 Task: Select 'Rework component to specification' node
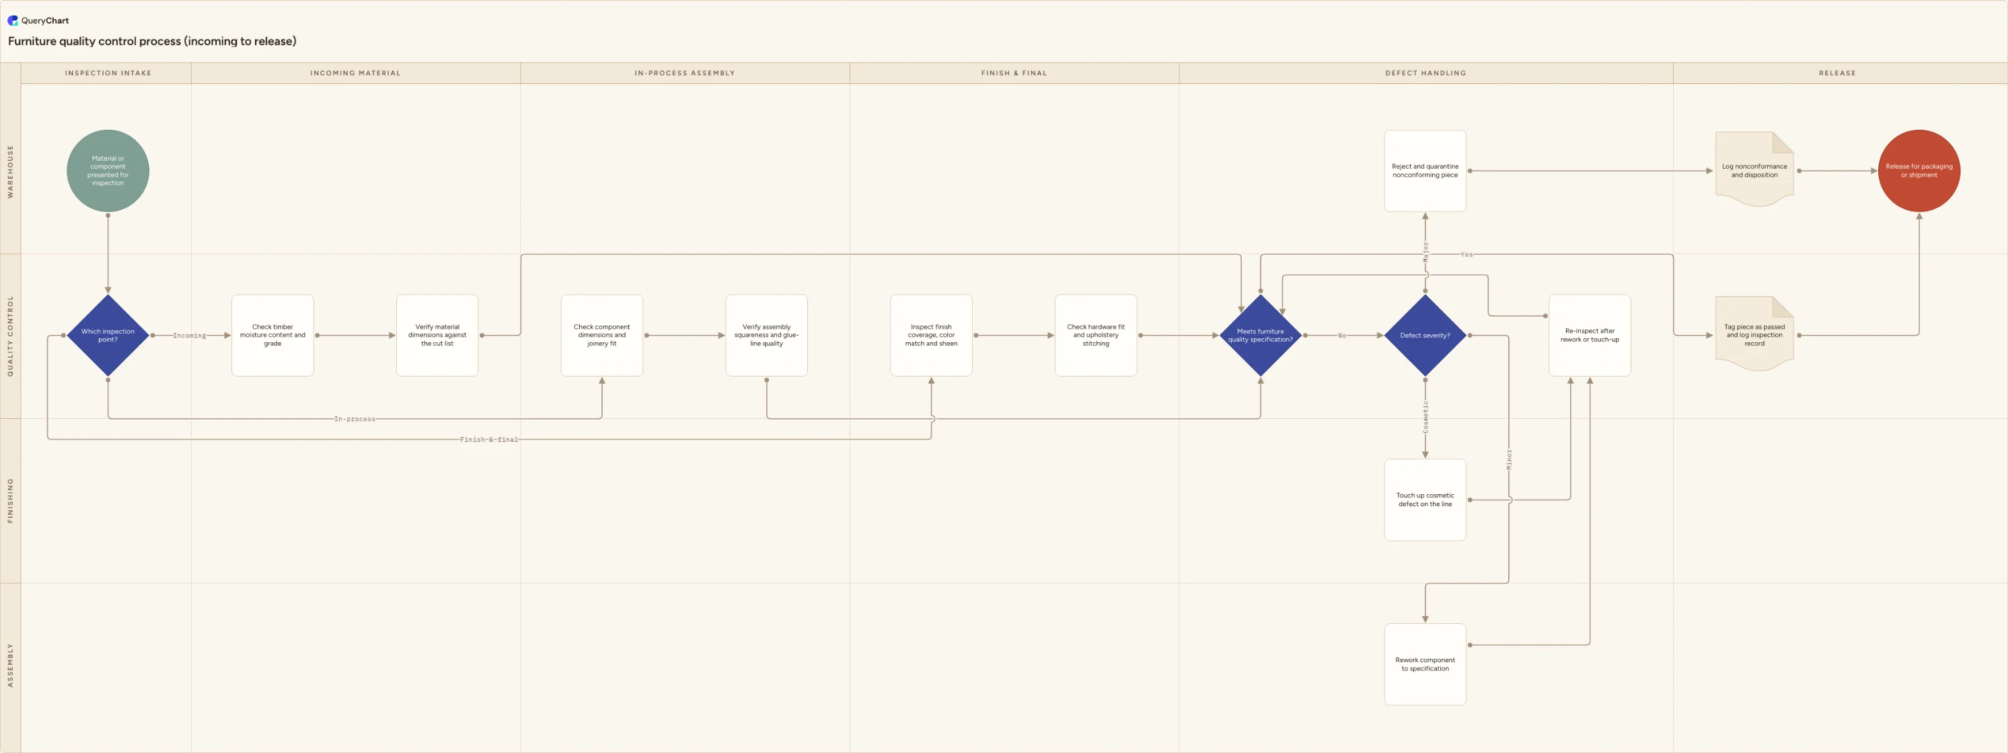pos(1425,664)
